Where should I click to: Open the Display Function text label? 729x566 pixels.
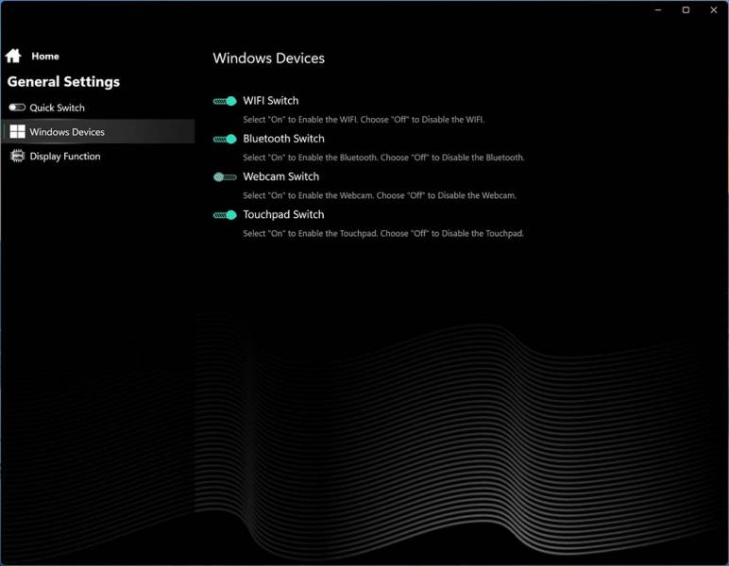point(64,157)
